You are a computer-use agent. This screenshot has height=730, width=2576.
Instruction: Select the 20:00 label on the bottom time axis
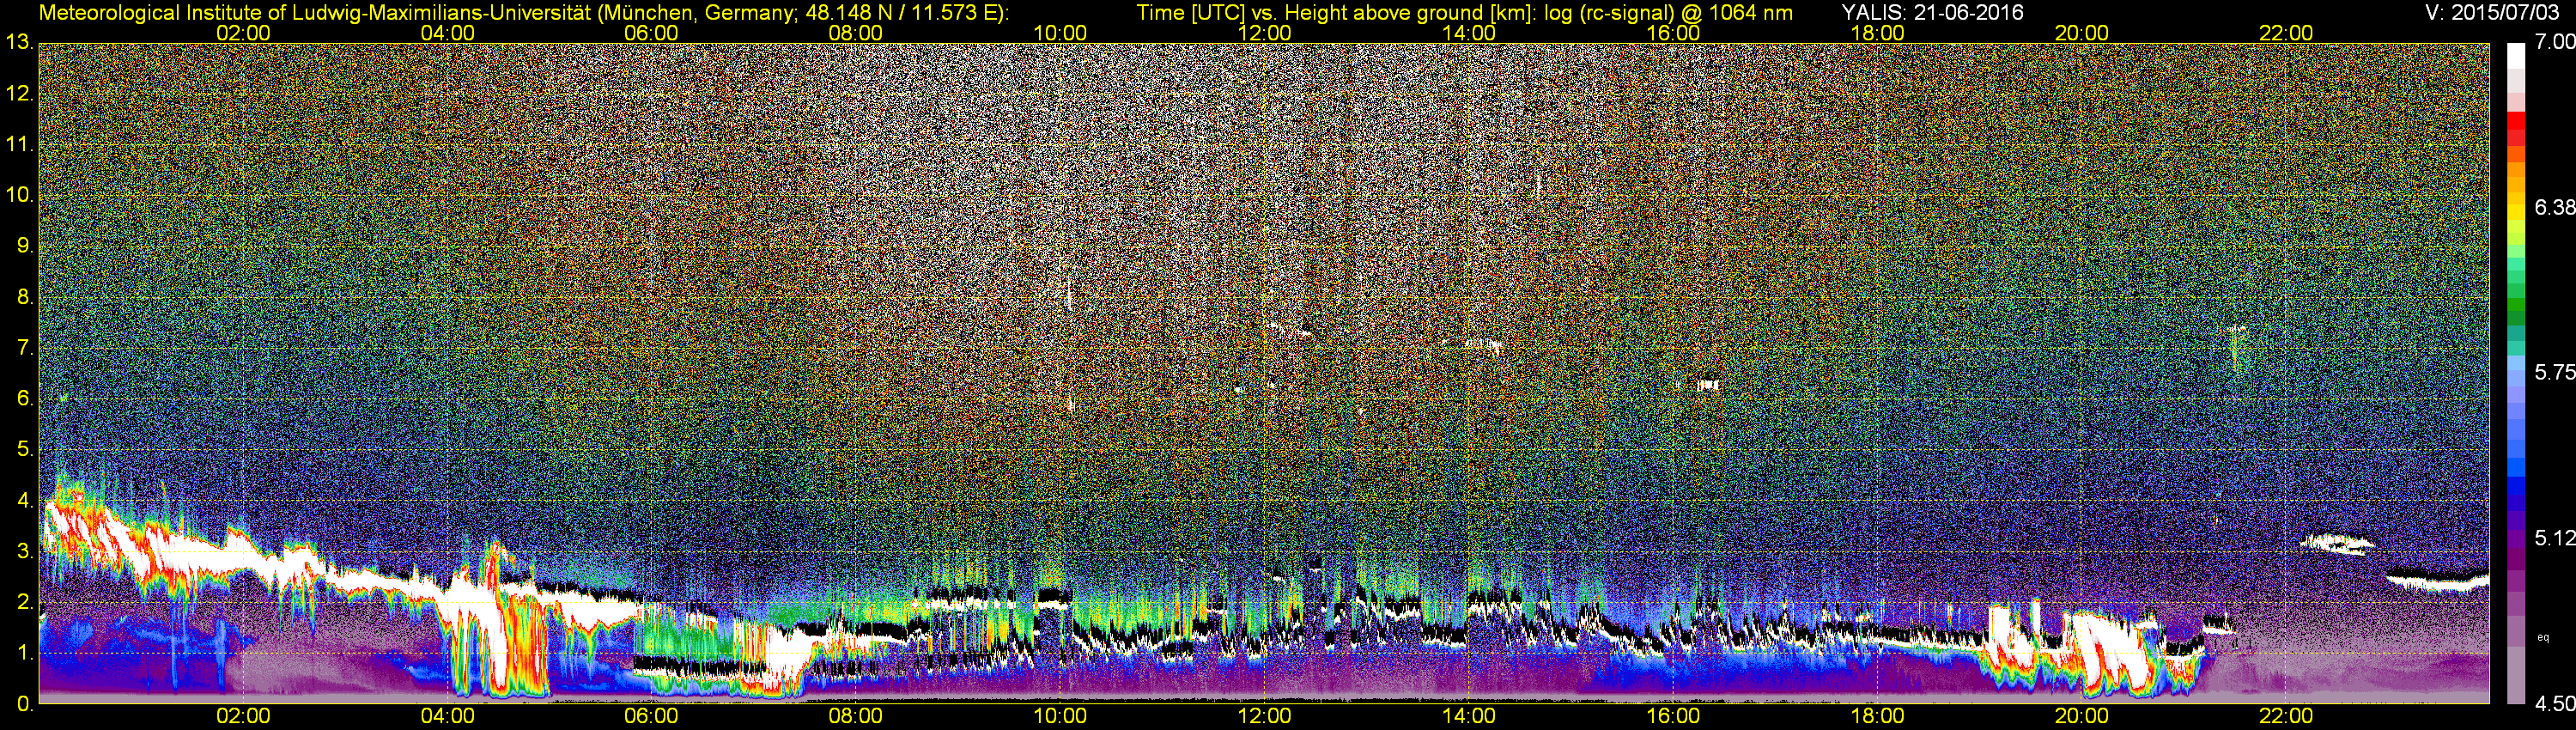(2082, 717)
